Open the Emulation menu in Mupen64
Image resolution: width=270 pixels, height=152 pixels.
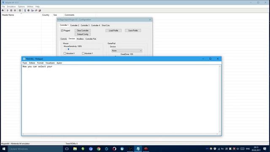click(x=11, y=7)
